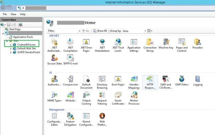Open the Help menu

(x=23, y=14)
